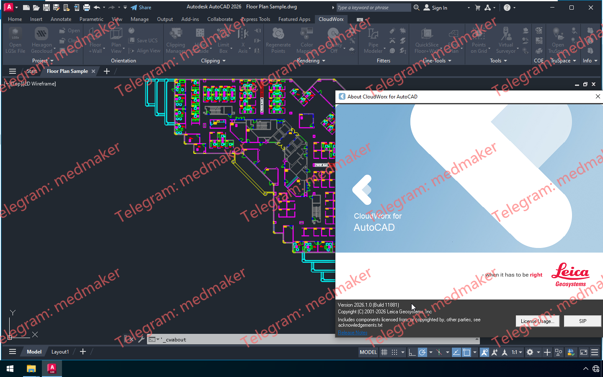The height and width of the screenshot is (377, 603).
Task: Click License Usage button in About dialog
Action: coord(537,321)
